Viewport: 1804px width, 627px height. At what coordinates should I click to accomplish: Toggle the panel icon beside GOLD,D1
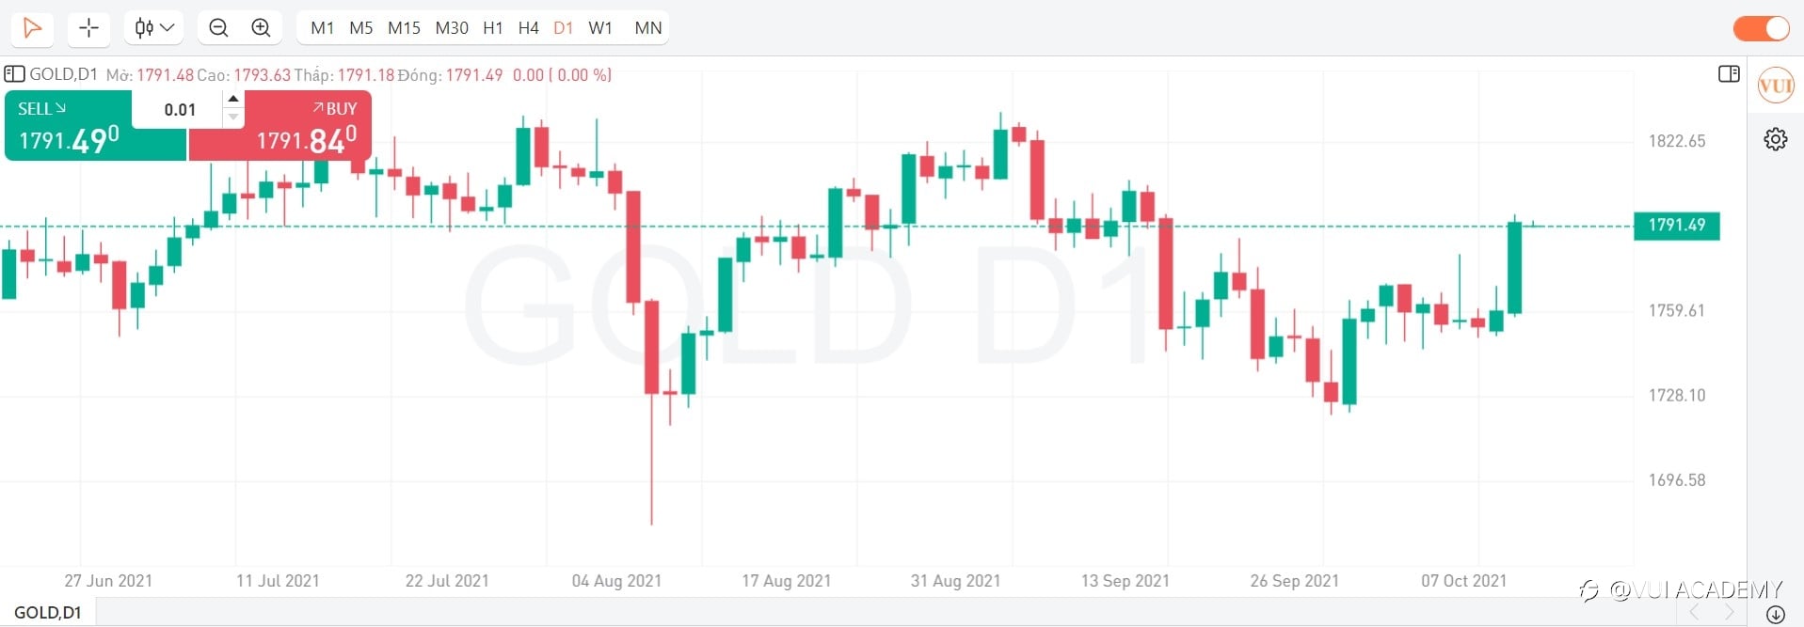pos(14,74)
